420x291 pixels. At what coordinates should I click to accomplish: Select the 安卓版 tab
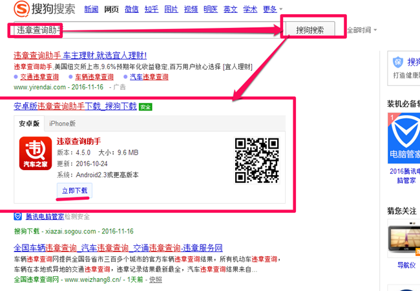coord(29,124)
